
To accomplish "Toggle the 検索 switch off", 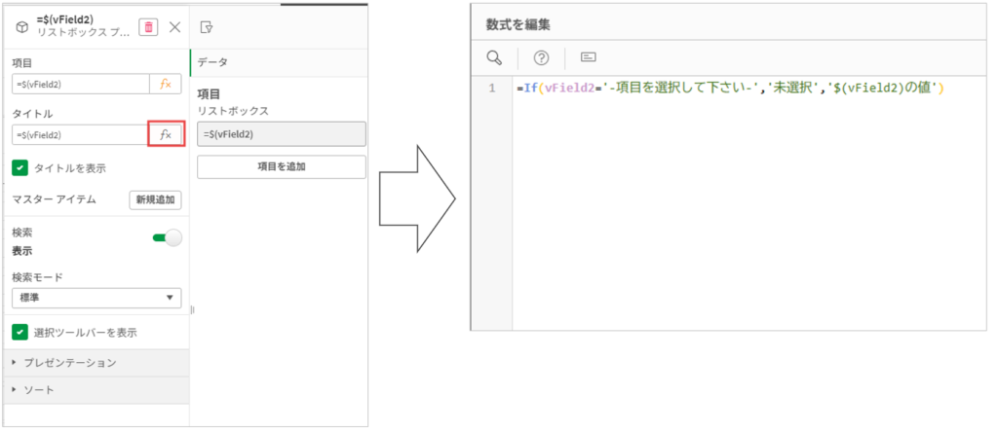I will pos(167,238).
